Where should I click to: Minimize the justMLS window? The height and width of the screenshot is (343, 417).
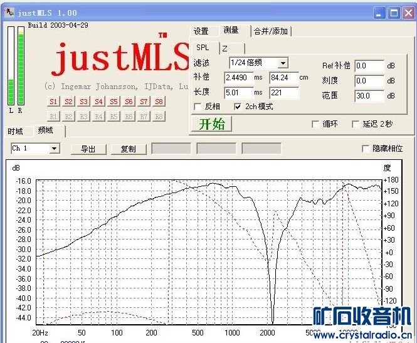click(x=379, y=13)
